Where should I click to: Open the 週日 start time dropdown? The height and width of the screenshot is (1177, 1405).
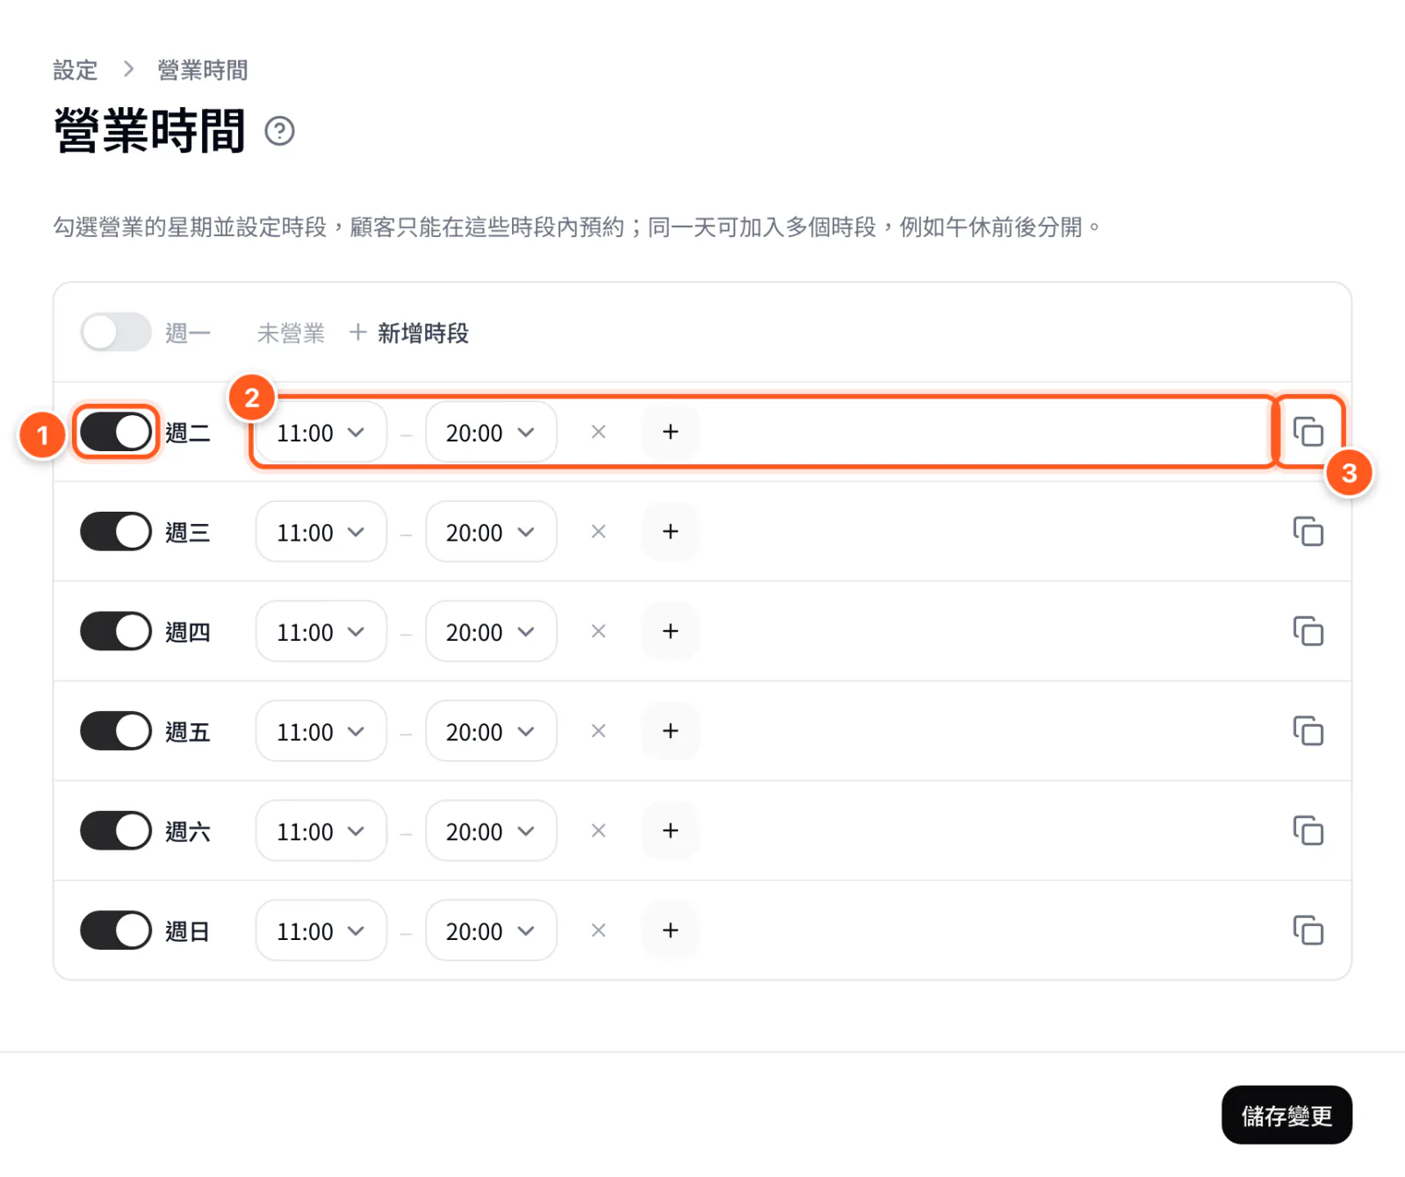point(321,930)
